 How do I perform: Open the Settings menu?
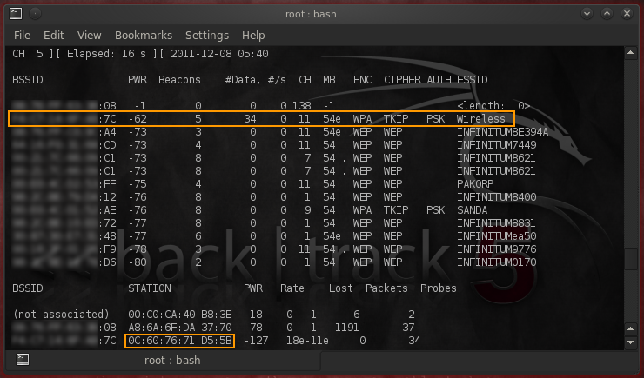click(x=207, y=36)
